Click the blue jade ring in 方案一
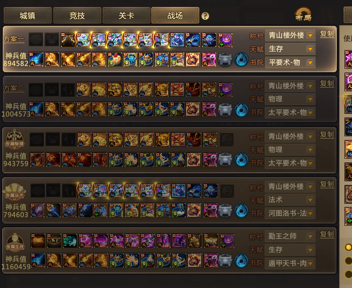The height and width of the screenshot is (288, 352). pyautogui.click(x=241, y=59)
